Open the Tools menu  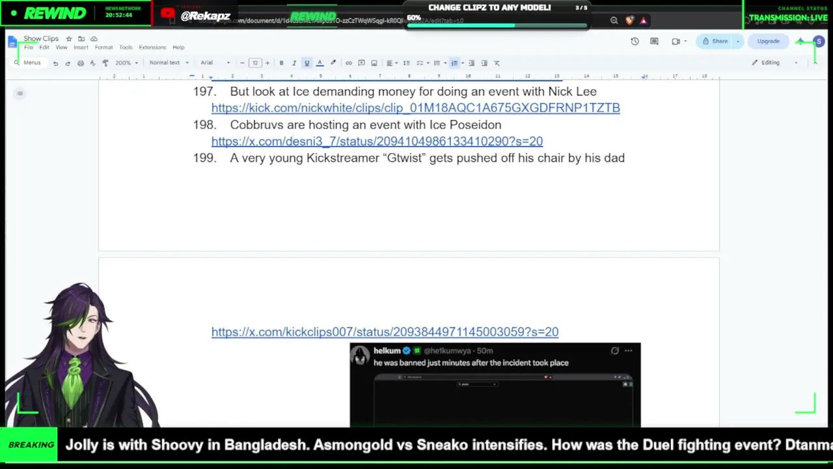pyautogui.click(x=126, y=48)
